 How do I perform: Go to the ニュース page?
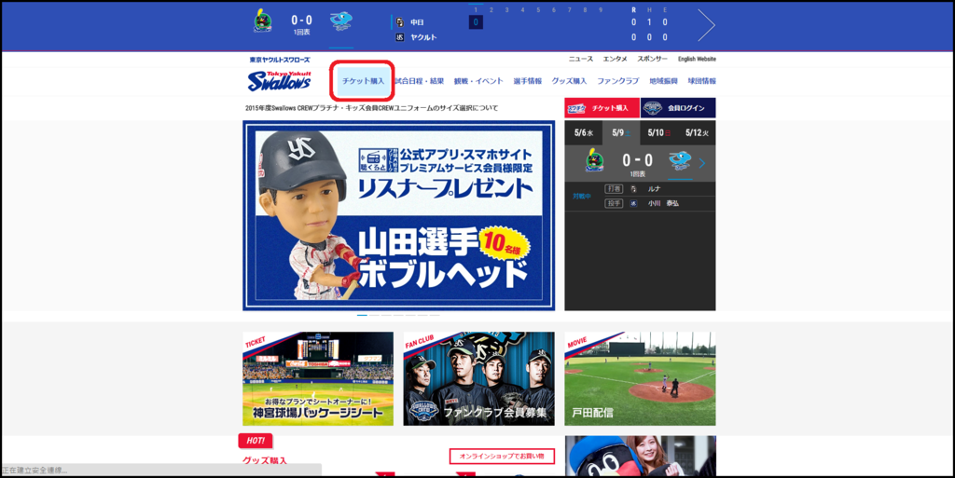tap(580, 59)
